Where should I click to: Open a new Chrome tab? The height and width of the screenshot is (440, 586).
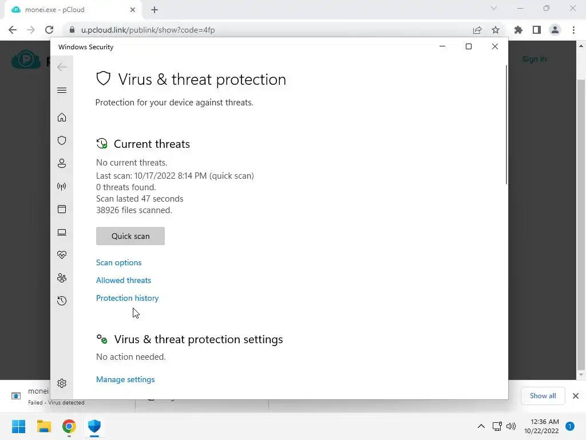coord(155,10)
